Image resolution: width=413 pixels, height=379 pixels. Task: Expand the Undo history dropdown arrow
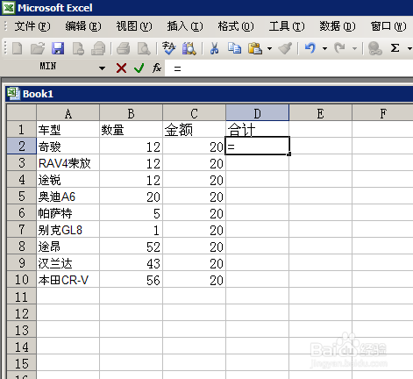[324, 48]
